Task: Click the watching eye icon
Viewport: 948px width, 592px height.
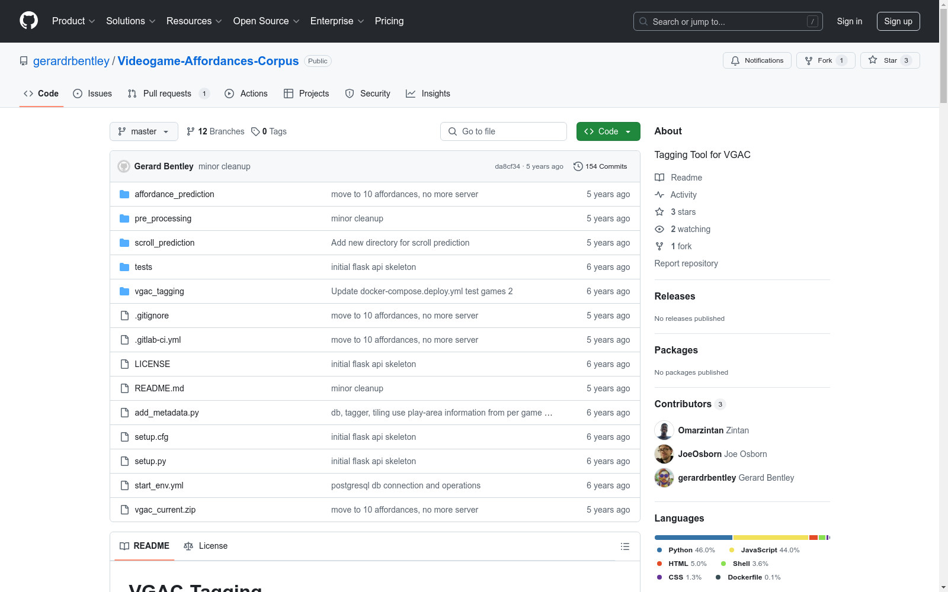Action: coord(659,229)
